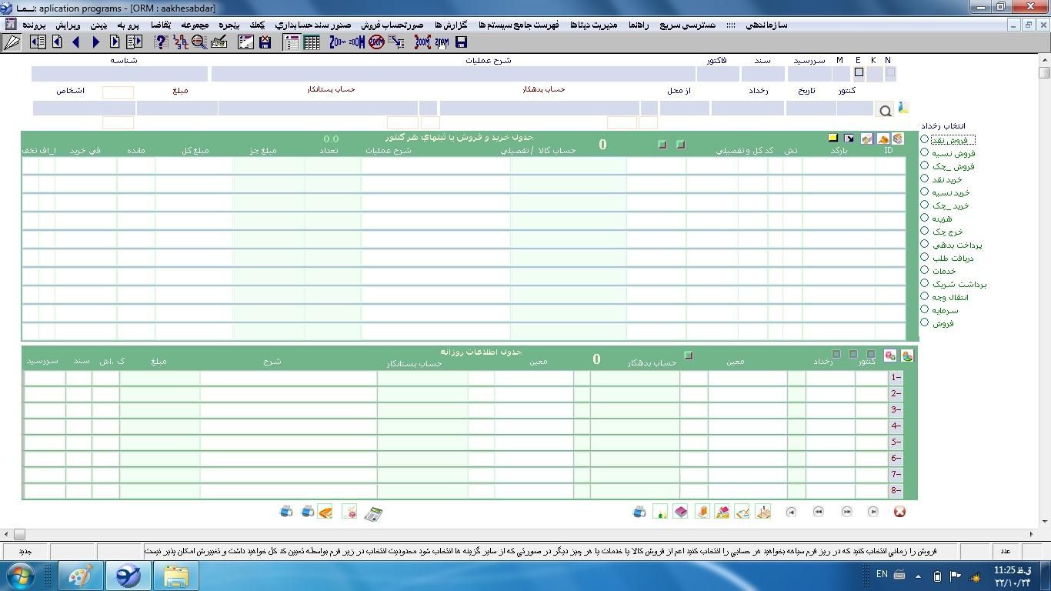Click the yellow square icon in purchase table header
Image resolution: width=1051 pixels, height=591 pixels.
coord(832,138)
